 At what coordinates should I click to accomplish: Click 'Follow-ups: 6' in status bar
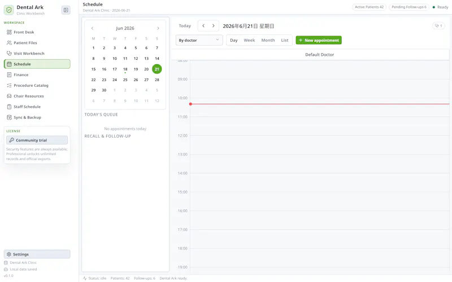pos(145,278)
